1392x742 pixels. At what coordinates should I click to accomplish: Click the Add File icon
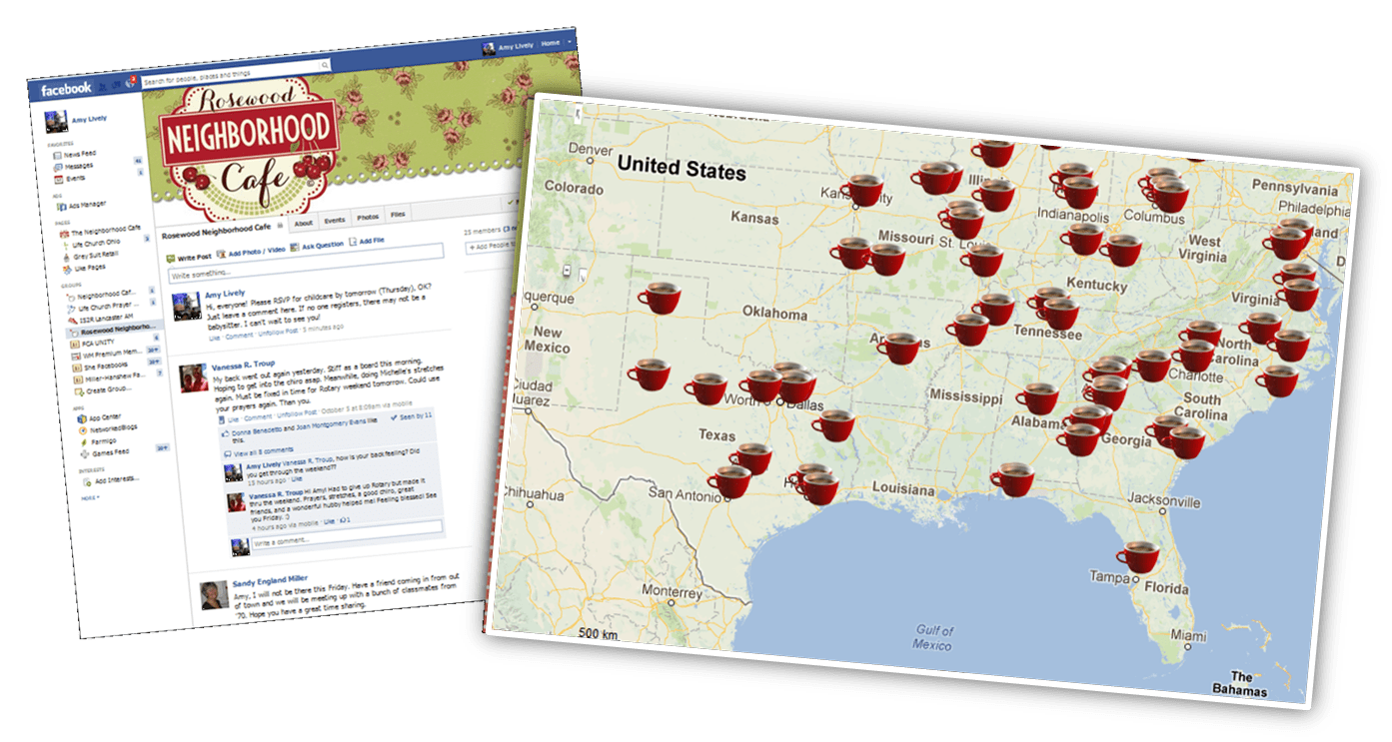coord(353,241)
